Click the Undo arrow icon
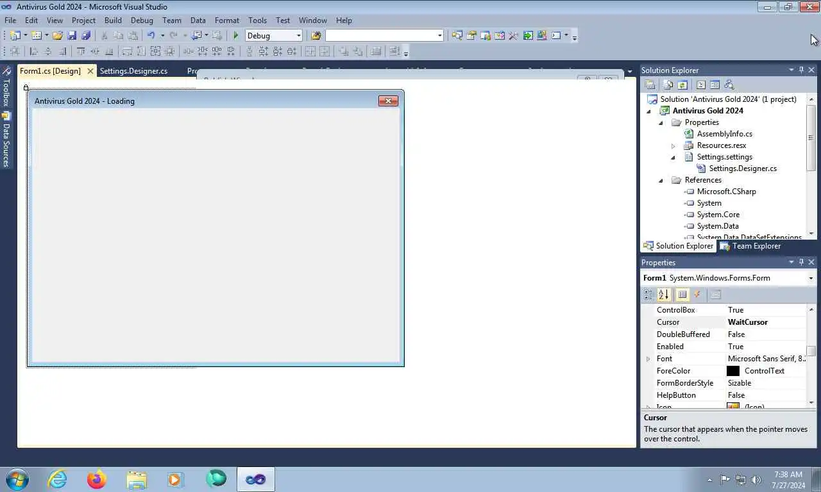Screen dimensions: 821x492 [x=151, y=36]
